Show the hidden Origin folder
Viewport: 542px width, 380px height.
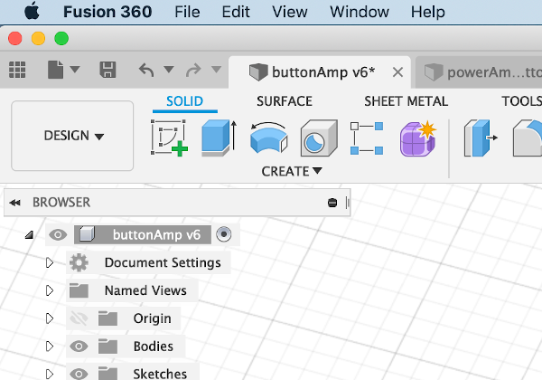click(79, 318)
